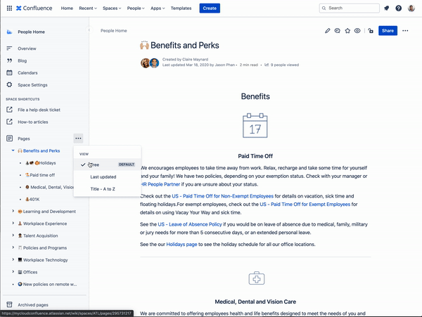Click the Create button
Image resolution: width=422 pixels, height=317 pixels.
coord(210,8)
